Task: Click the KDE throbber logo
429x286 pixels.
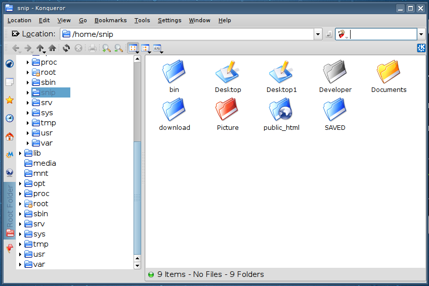Action: click(421, 48)
